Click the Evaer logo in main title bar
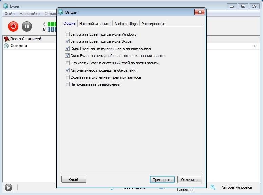Image resolution: width=263 pixels, height=195 pixels. coord(5,6)
